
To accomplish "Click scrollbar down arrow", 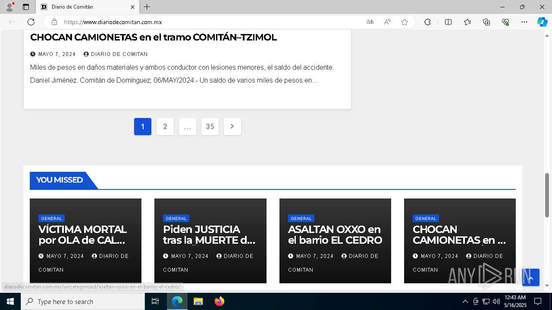I will (547, 285).
